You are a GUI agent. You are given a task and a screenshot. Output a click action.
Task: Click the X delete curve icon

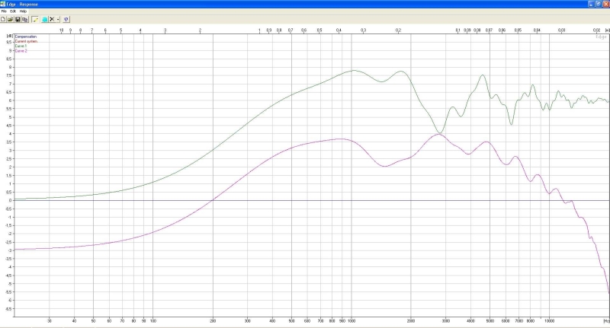pyautogui.click(x=51, y=19)
